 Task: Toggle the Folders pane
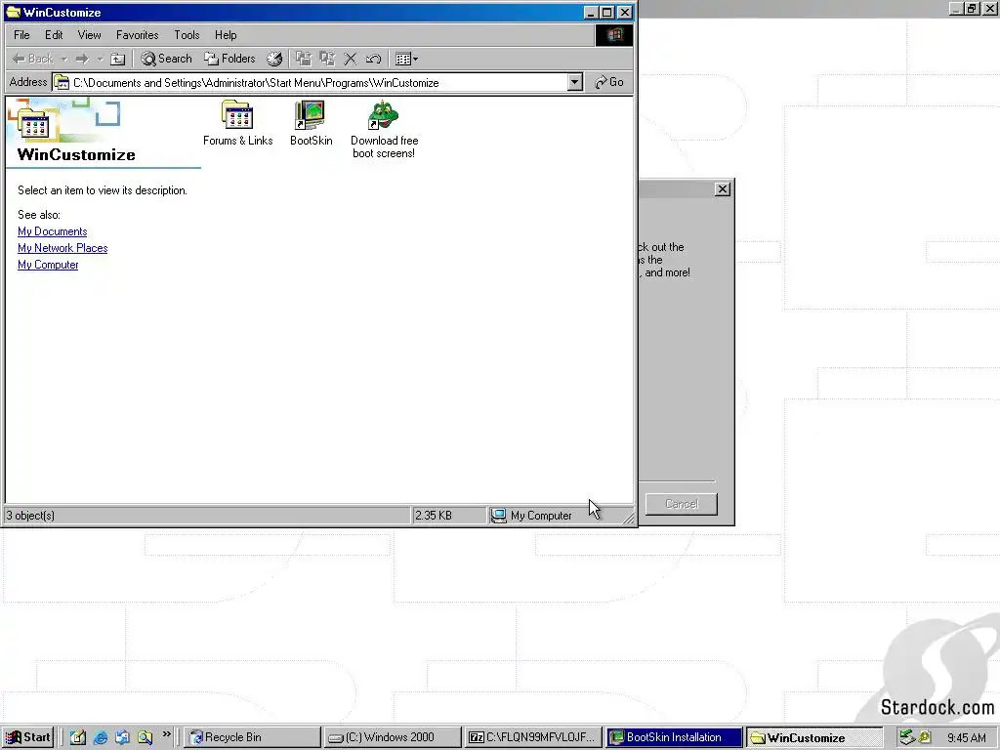(229, 59)
